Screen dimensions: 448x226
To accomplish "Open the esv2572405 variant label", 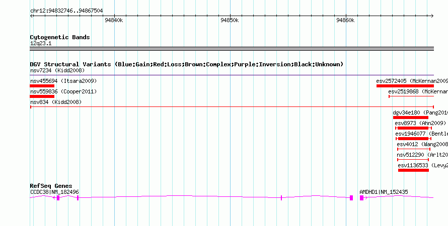I will (412, 81).
